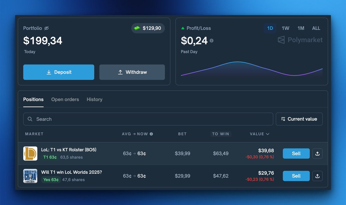Click the -$0,23 (0,76 %) loss text
346x205 pixels.
[260, 180]
